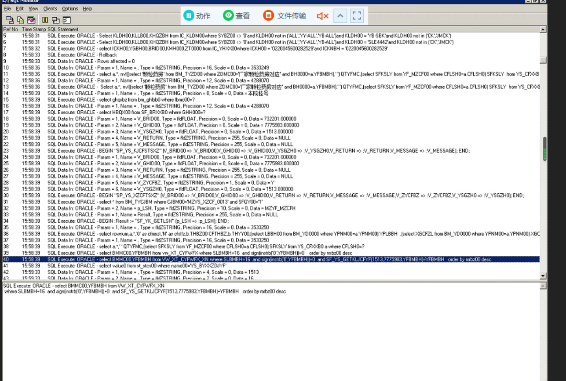Screen dimensions: 566x381
Task: Open the 查看 view button
Action: (237, 16)
